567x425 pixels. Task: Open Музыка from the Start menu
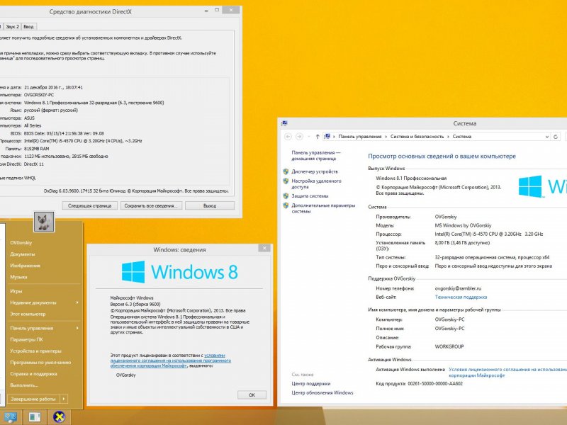[x=18, y=277]
